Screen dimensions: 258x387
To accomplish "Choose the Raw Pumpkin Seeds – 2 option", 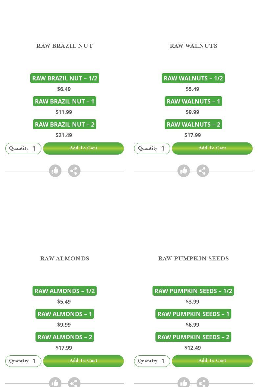I will (x=193, y=337).
